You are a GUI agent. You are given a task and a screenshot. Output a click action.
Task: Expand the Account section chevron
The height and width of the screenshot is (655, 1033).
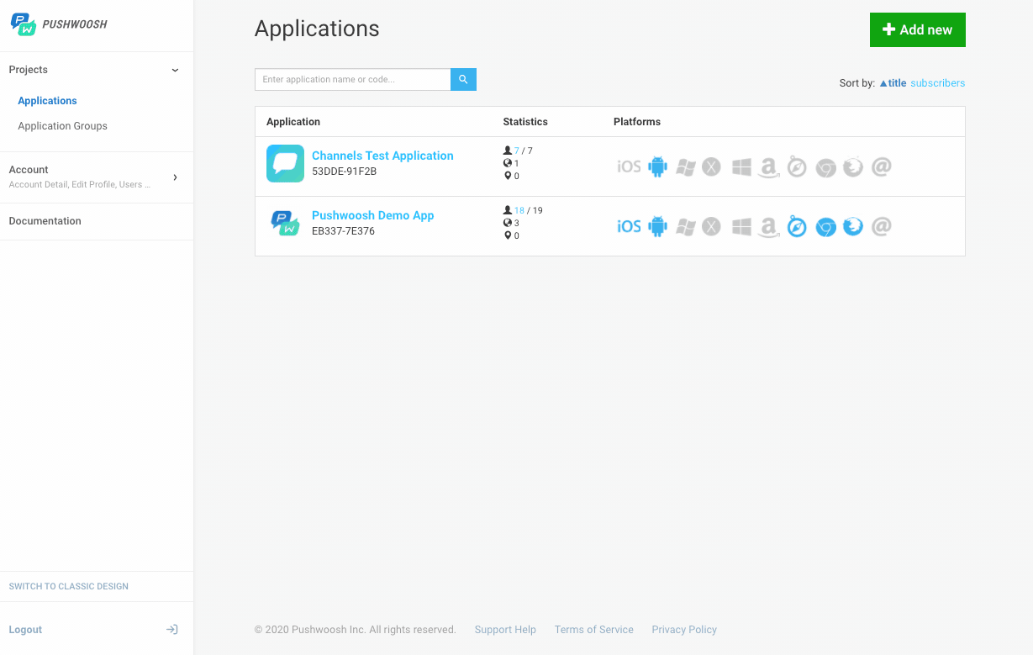tap(175, 177)
